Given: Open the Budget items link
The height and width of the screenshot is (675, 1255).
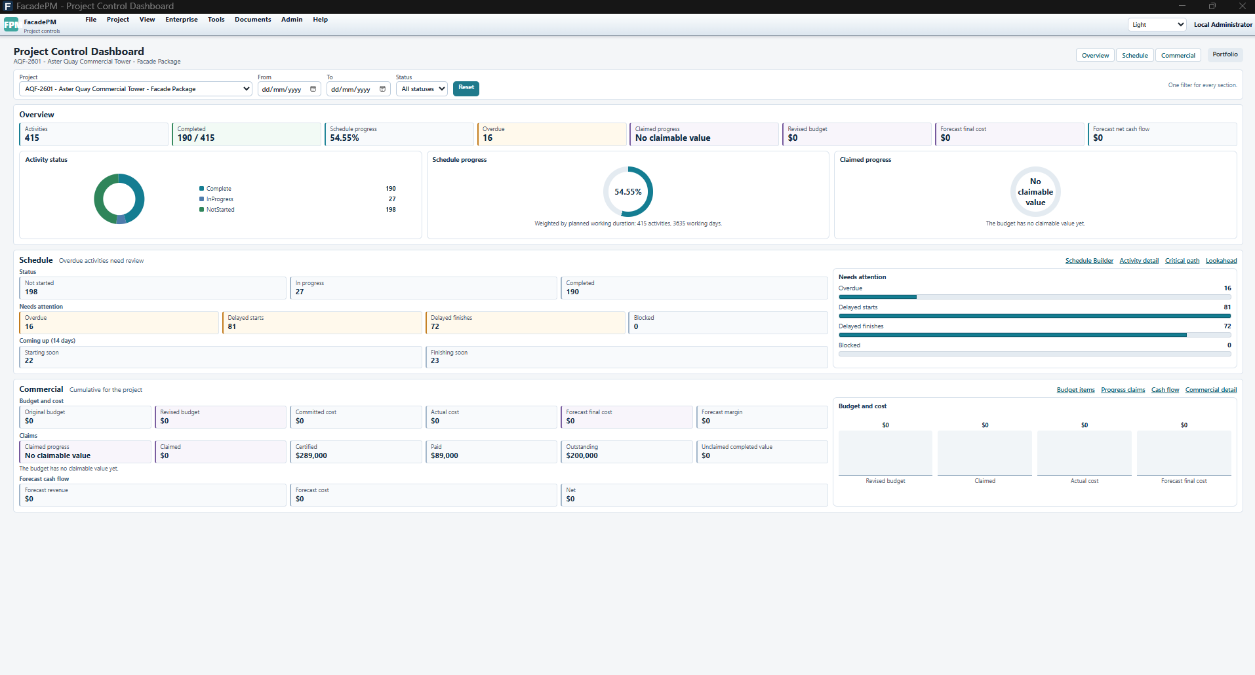Looking at the screenshot, I should 1075,390.
